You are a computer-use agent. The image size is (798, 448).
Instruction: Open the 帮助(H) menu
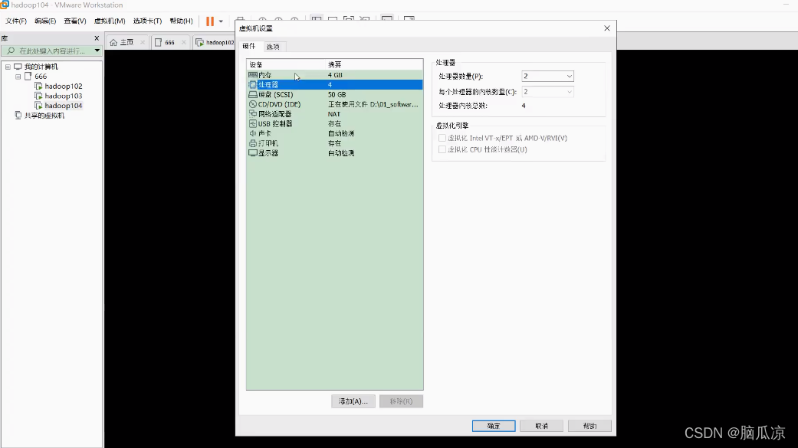click(181, 21)
